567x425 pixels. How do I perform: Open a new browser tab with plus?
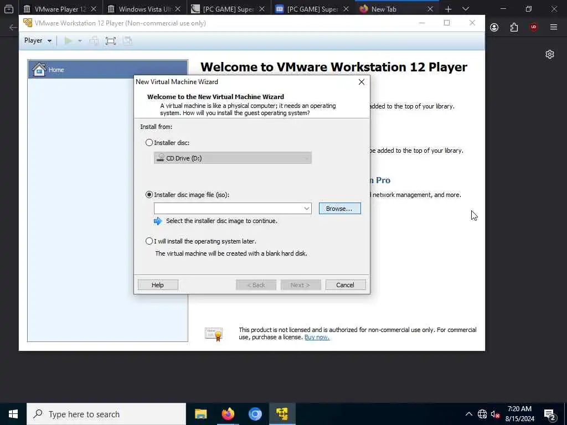pyautogui.click(x=448, y=9)
